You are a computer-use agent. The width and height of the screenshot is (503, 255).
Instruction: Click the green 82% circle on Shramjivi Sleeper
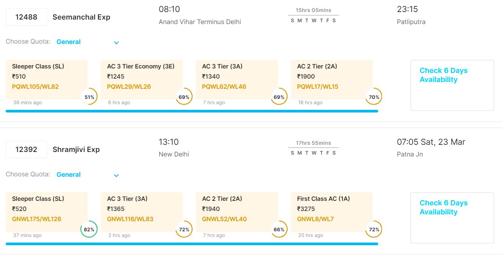89,229
